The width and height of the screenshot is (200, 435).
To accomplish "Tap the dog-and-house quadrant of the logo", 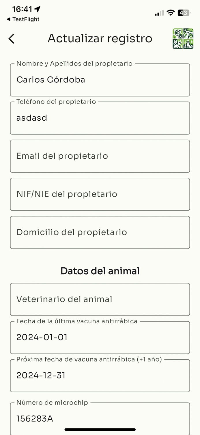I will (x=188, y=33).
